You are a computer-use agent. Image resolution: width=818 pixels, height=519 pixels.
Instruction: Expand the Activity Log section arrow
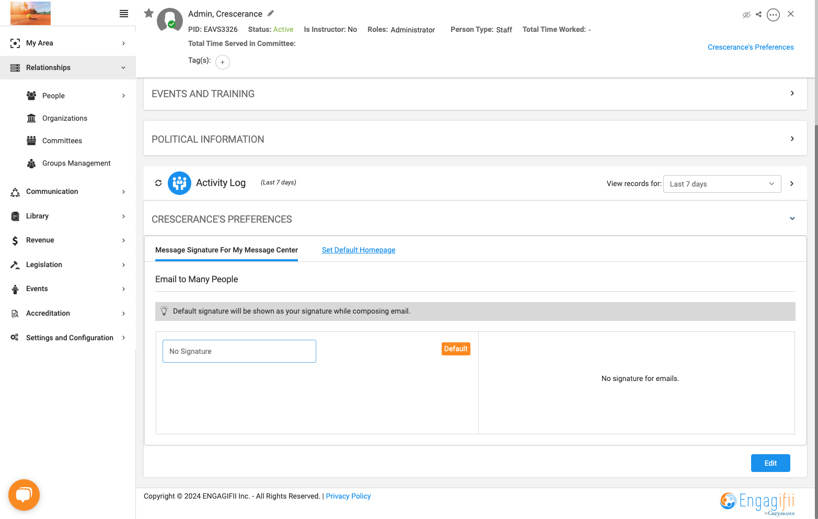(x=792, y=183)
